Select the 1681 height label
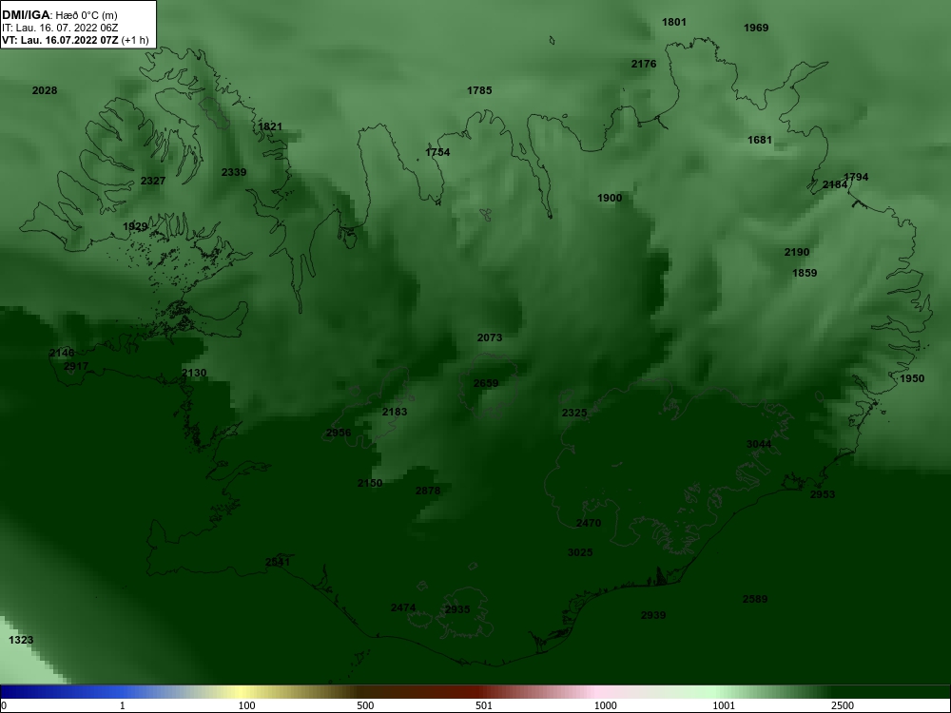Image resolution: width=951 pixels, height=713 pixels. (x=759, y=140)
